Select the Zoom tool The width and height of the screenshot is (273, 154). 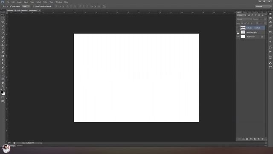click(x=3, y=86)
